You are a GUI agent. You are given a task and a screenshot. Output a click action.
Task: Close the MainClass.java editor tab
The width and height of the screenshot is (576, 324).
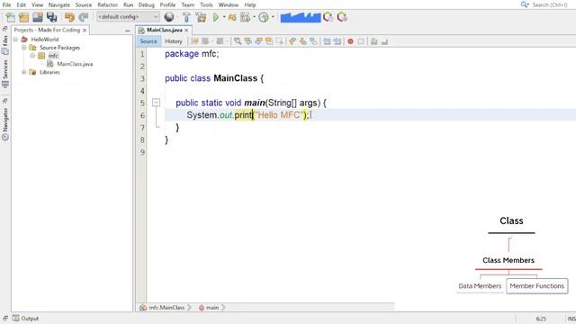(186, 30)
